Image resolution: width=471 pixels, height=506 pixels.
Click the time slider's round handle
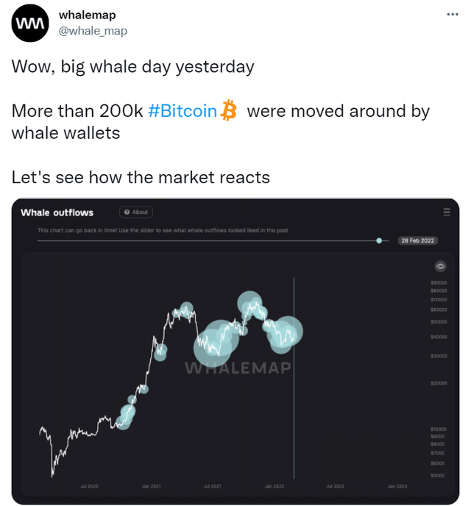click(x=380, y=240)
